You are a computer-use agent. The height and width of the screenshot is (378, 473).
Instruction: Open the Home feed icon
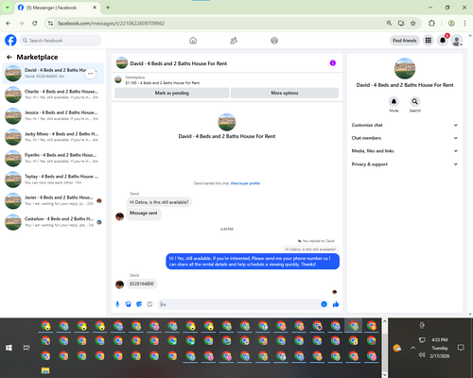[x=193, y=41]
